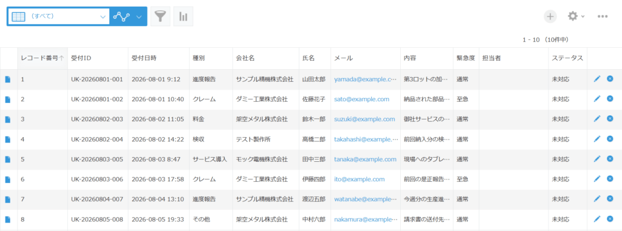The height and width of the screenshot is (231, 622).
Task: Select the 担当者 cell in record 4
Action: (514, 139)
